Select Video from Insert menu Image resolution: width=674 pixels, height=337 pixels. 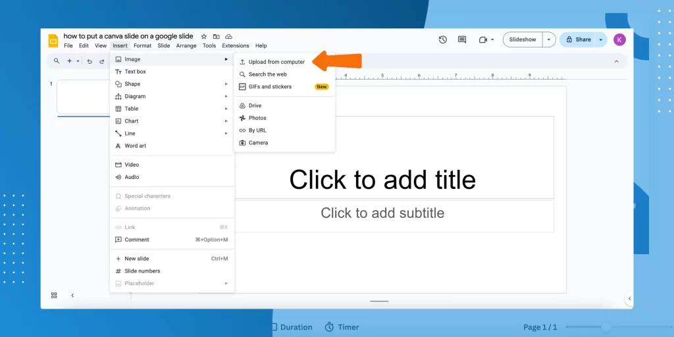(x=172, y=165)
